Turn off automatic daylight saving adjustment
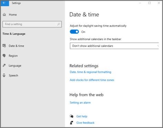 point(74,32)
